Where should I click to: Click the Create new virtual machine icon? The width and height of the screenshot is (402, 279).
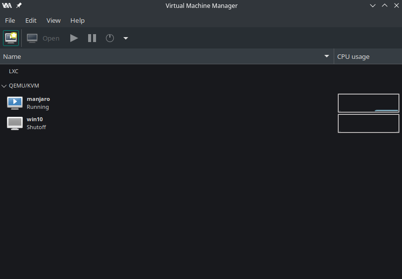(x=11, y=38)
